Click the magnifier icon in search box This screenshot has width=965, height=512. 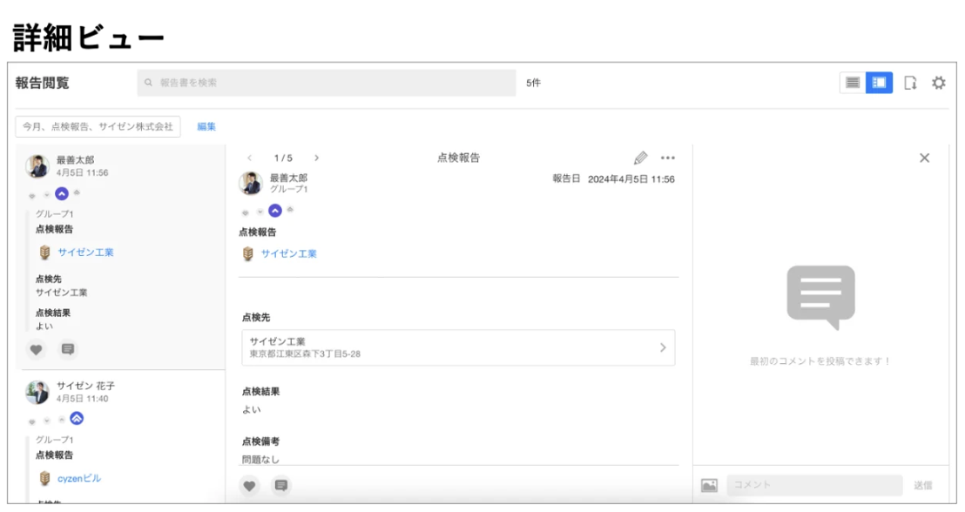point(148,83)
